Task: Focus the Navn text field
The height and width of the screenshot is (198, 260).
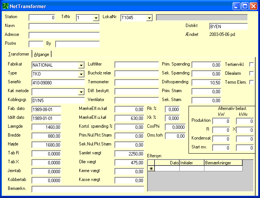Action: point(64,26)
